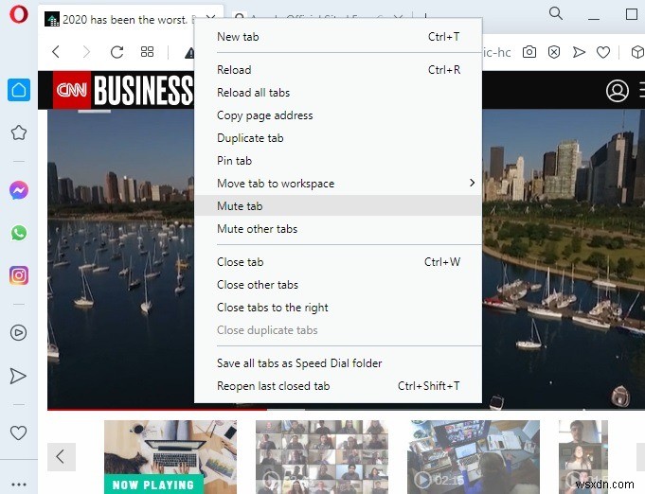
Task: Choose Close other tabs
Action: [338, 285]
